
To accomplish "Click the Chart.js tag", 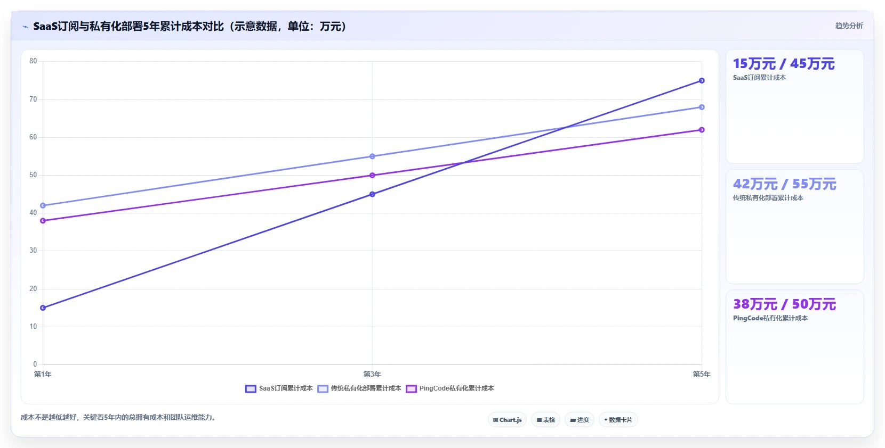I will [x=507, y=420].
